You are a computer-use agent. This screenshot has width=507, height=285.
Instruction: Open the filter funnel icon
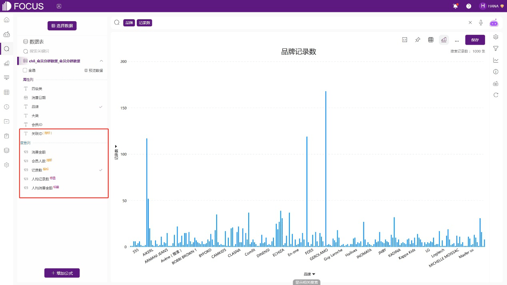(496, 48)
